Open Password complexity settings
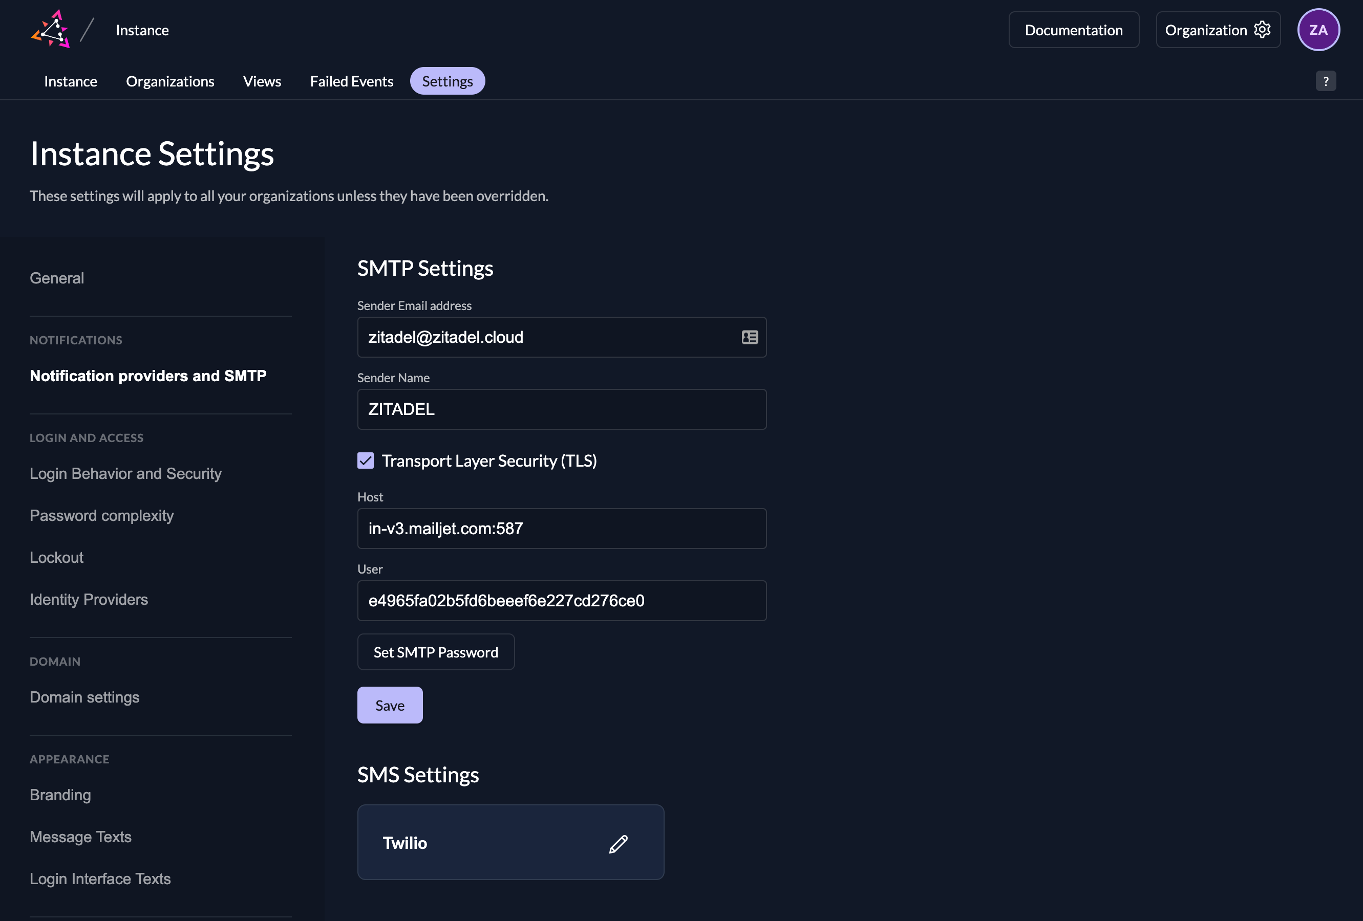Screen dimensions: 1363x921 pos(101,515)
